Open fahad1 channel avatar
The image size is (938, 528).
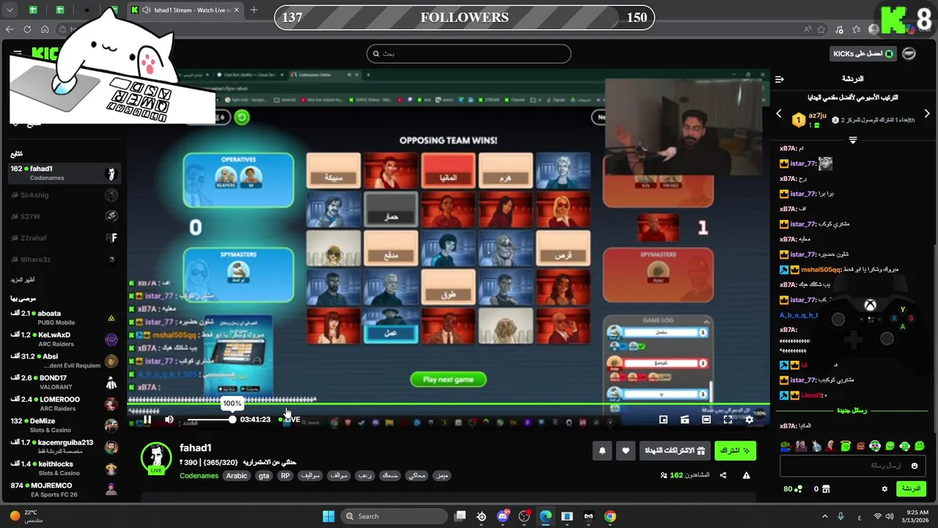coord(156,458)
